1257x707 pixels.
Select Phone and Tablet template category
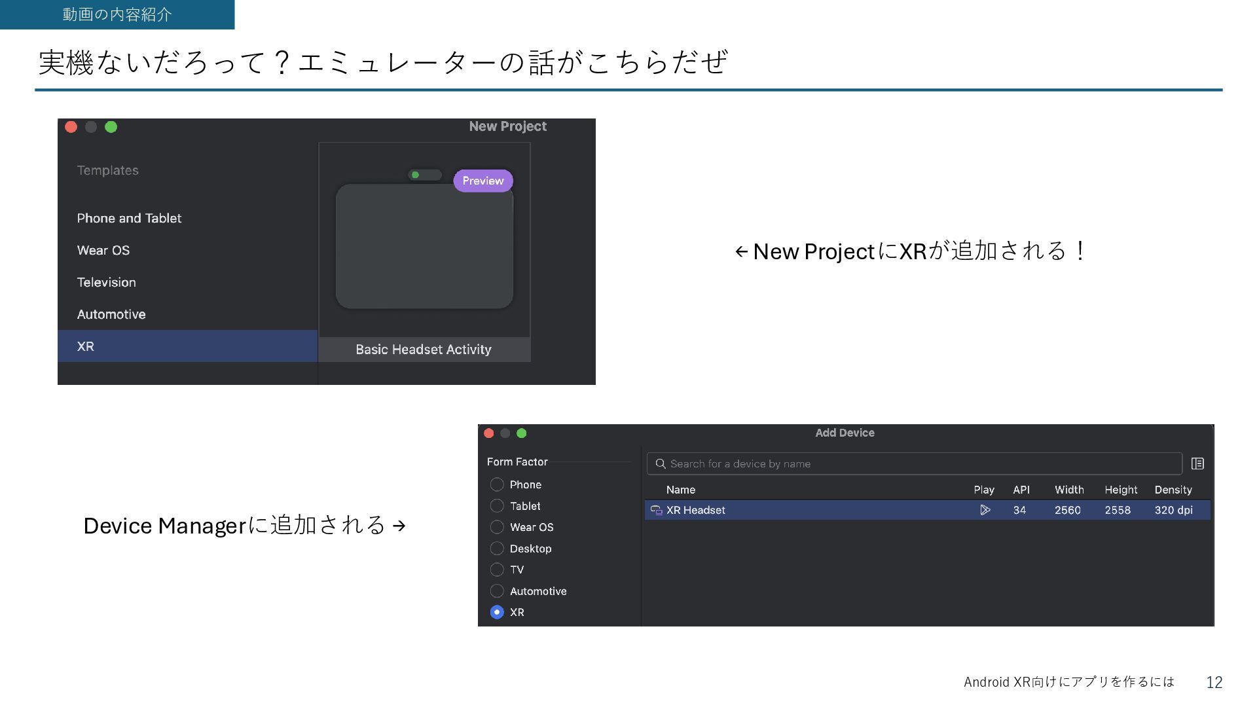[x=129, y=218]
